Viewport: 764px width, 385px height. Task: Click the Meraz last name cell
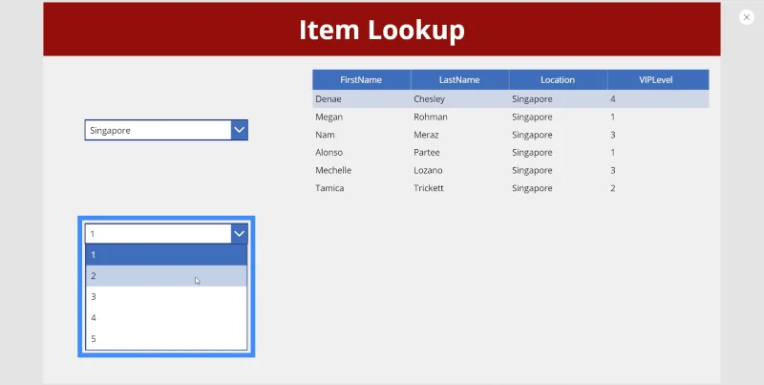[426, 135]
